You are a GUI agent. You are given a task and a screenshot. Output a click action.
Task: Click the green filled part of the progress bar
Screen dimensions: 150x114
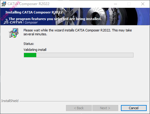[30, 55]
